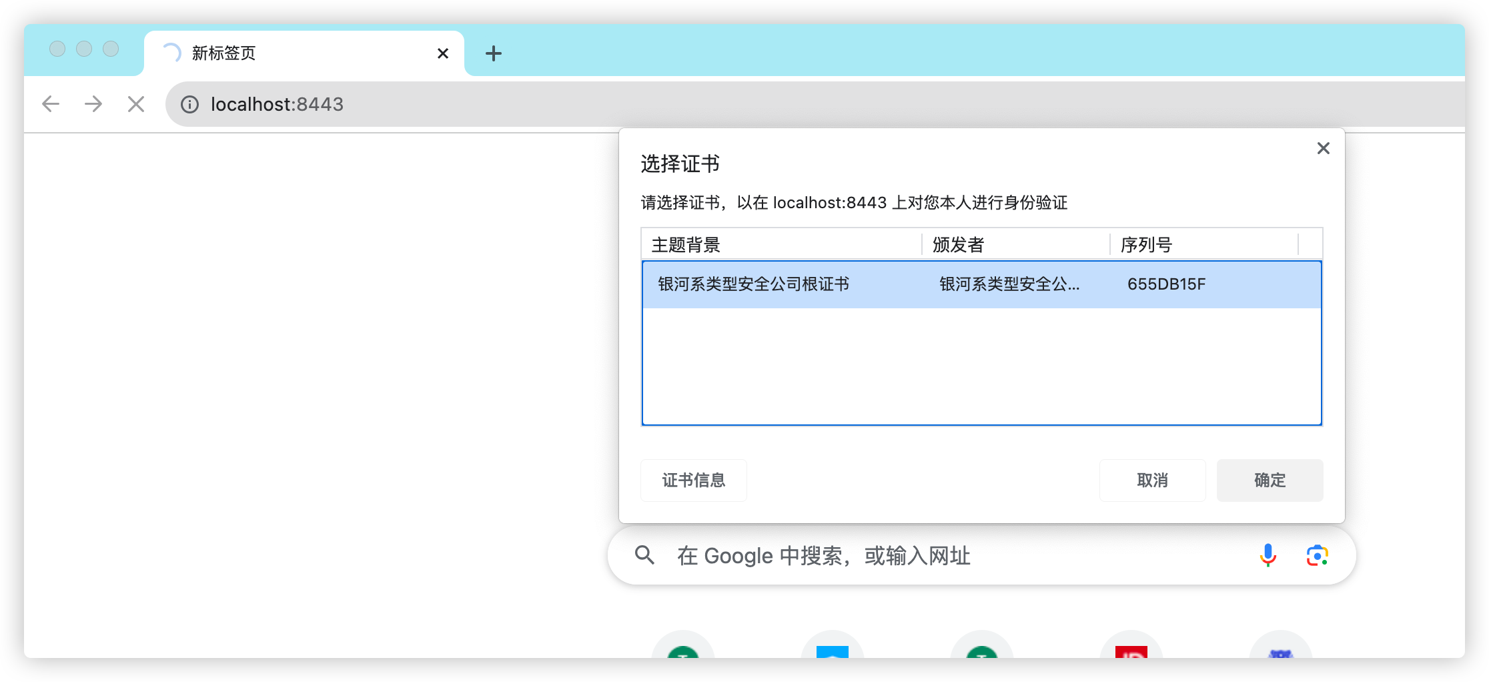Activate voice search with the microphone icon
Image resolution: width=1489 pixels, height=682 pixels.
[x=1267, y=555]
